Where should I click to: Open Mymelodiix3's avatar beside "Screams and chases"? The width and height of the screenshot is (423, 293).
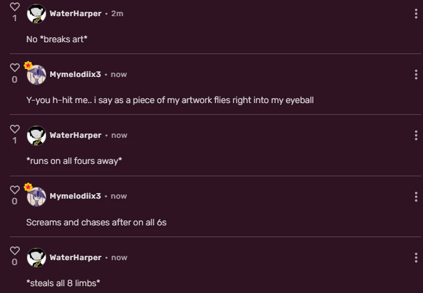(36, 196)
